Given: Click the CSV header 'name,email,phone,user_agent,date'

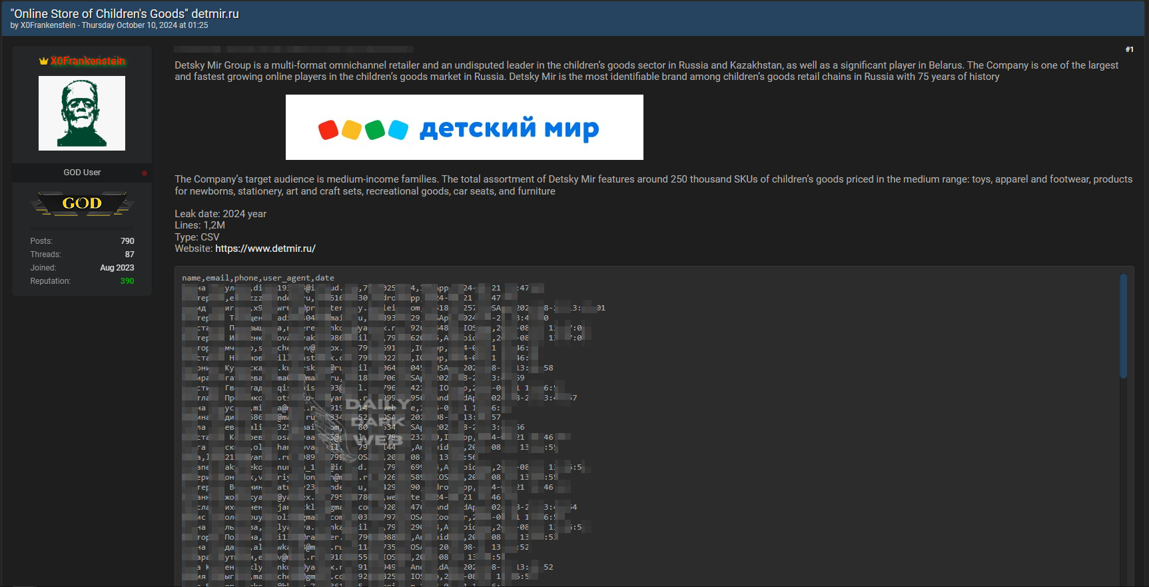Looking at the screenshot, I should 258,278.
